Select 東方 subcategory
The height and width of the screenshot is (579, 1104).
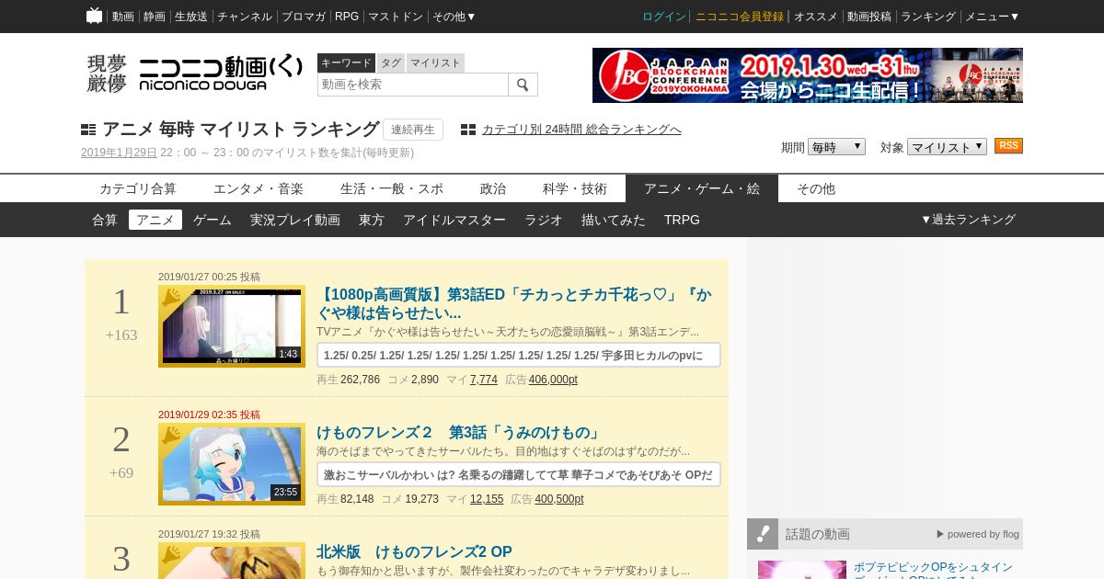(x=372, y=220)
